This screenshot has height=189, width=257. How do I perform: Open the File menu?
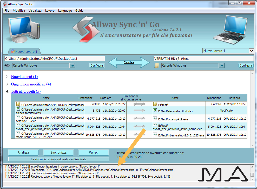coord(7,11)
